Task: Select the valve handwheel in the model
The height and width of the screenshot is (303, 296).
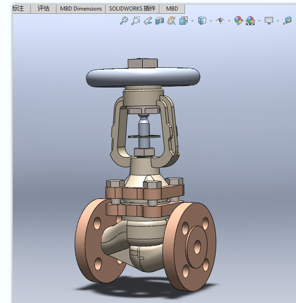Action: click(143, 78)
